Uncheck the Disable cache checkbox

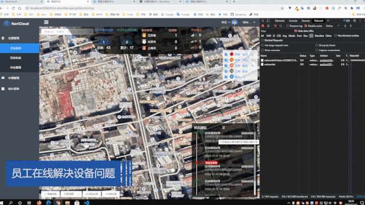306,26
